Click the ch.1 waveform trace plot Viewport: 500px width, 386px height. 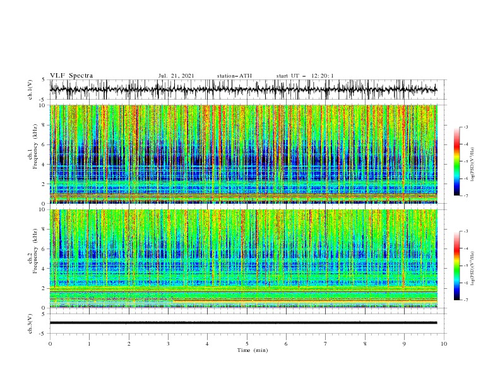(243, 90)
